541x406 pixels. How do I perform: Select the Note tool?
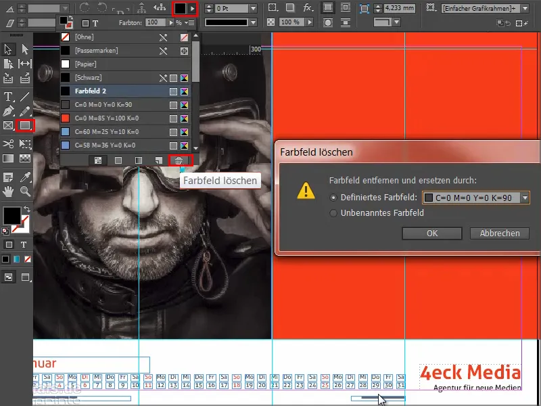[8, 177]
